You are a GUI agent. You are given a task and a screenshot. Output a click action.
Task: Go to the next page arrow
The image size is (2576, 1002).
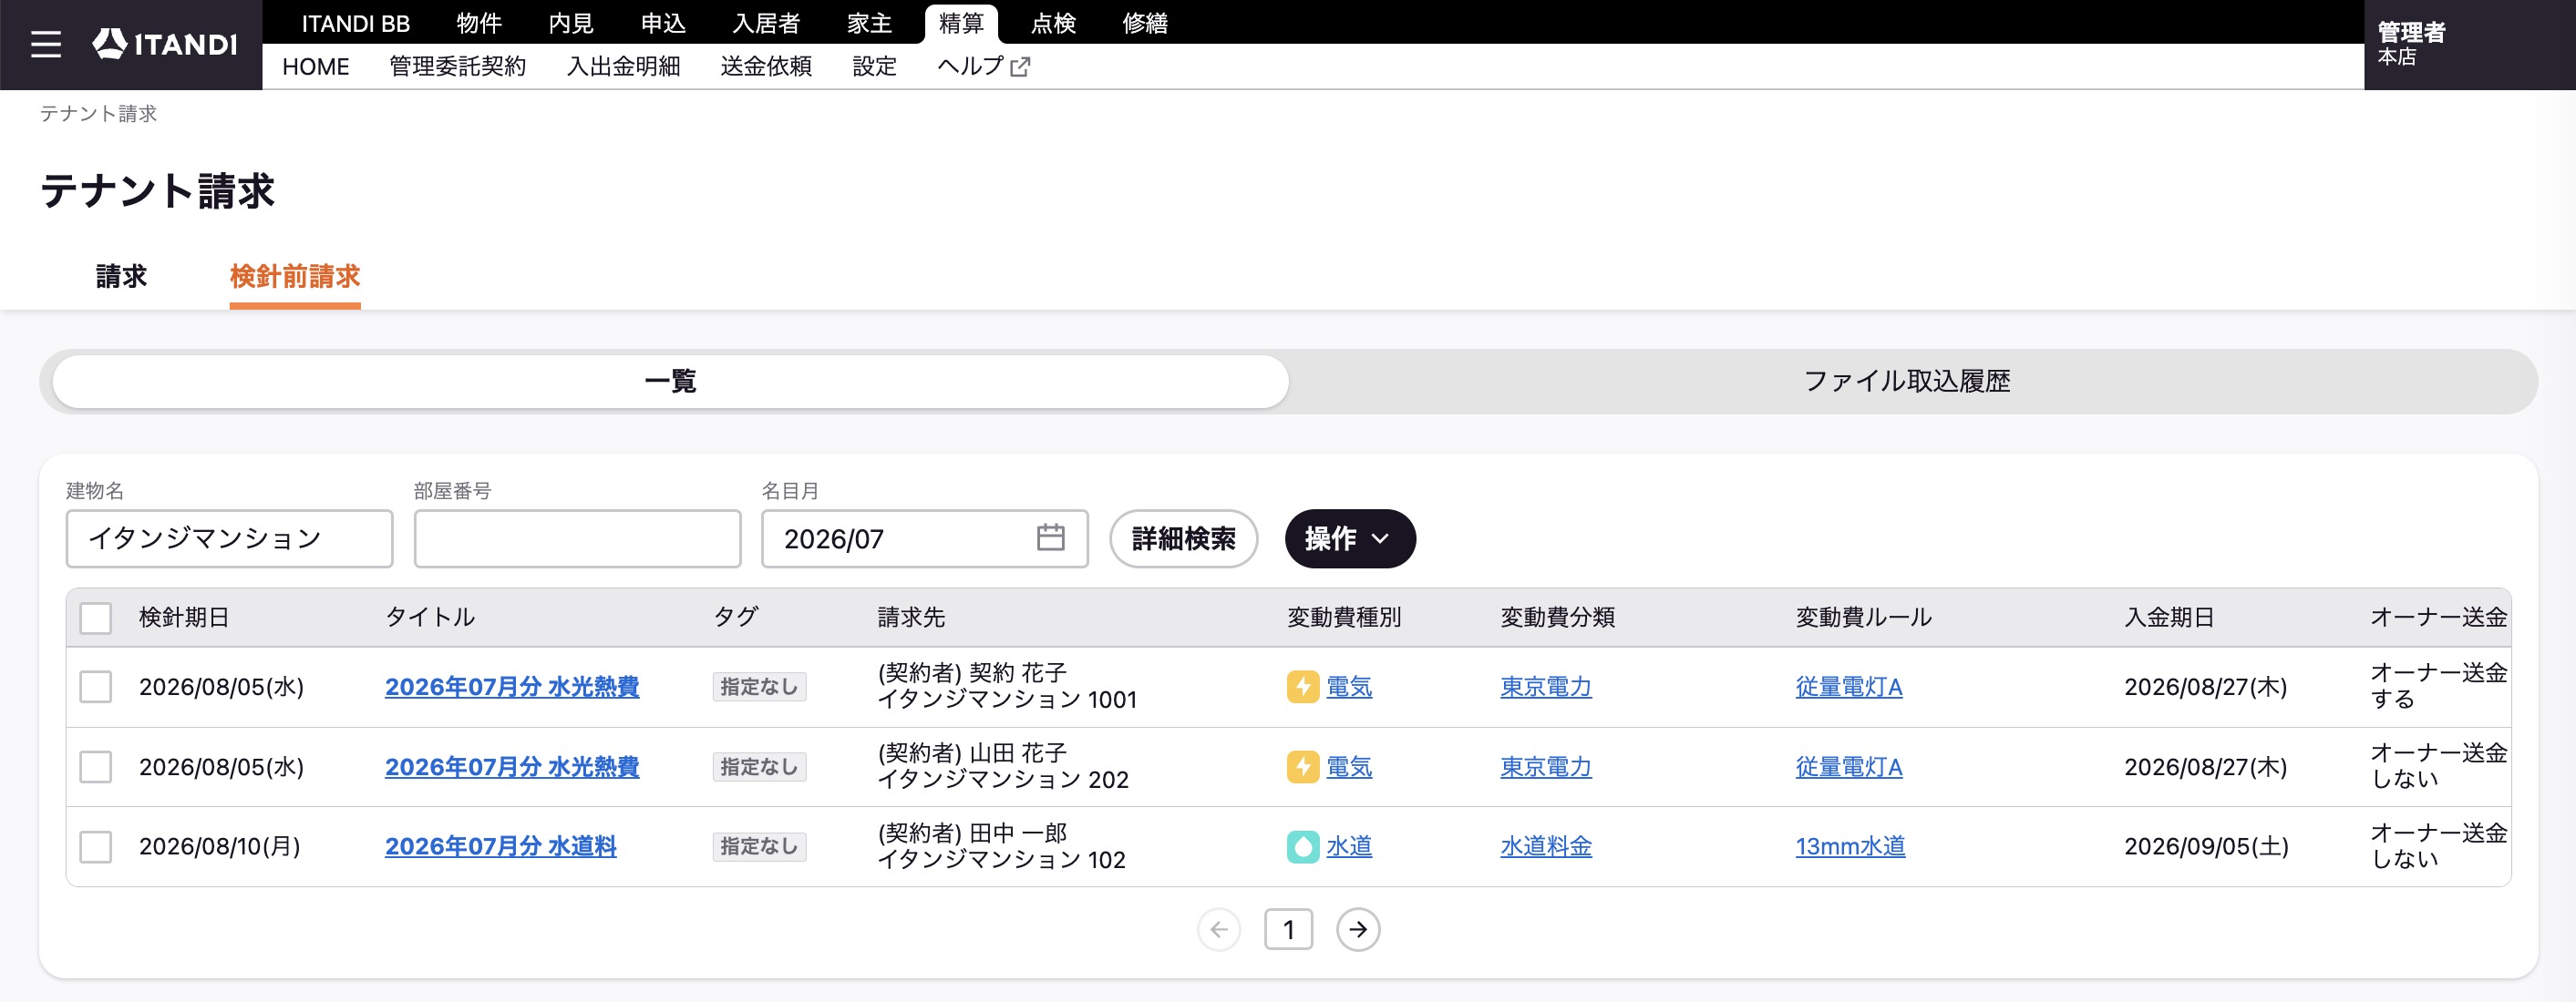(x=1357, y=929)
